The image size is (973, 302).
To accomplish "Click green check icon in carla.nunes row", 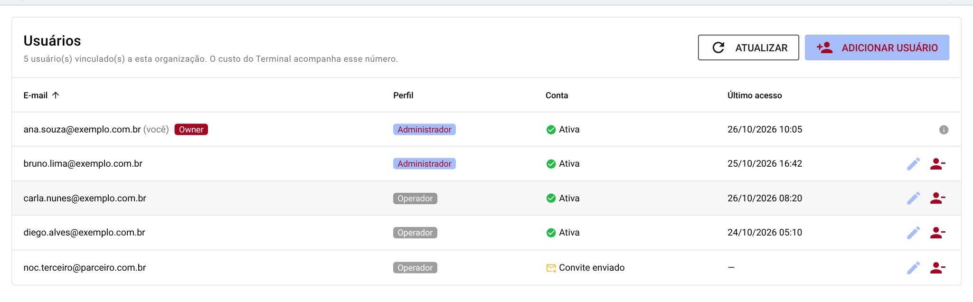I will pos(551,198).
